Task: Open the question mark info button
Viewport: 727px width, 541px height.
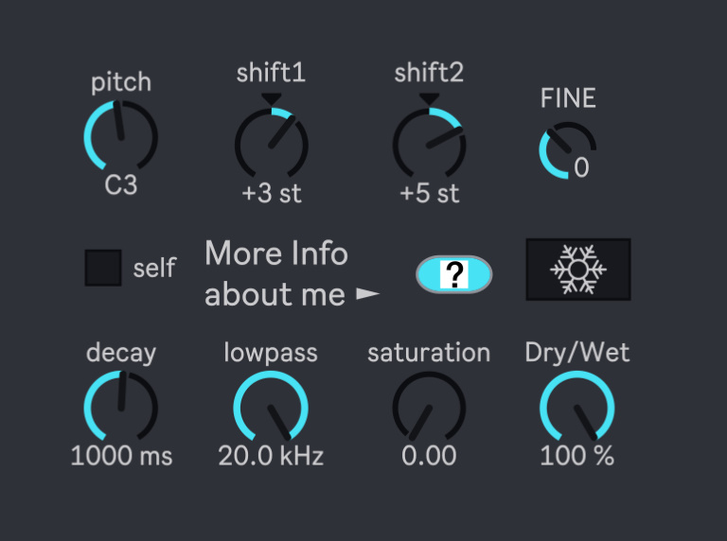Action: click(x=454, y=275)
